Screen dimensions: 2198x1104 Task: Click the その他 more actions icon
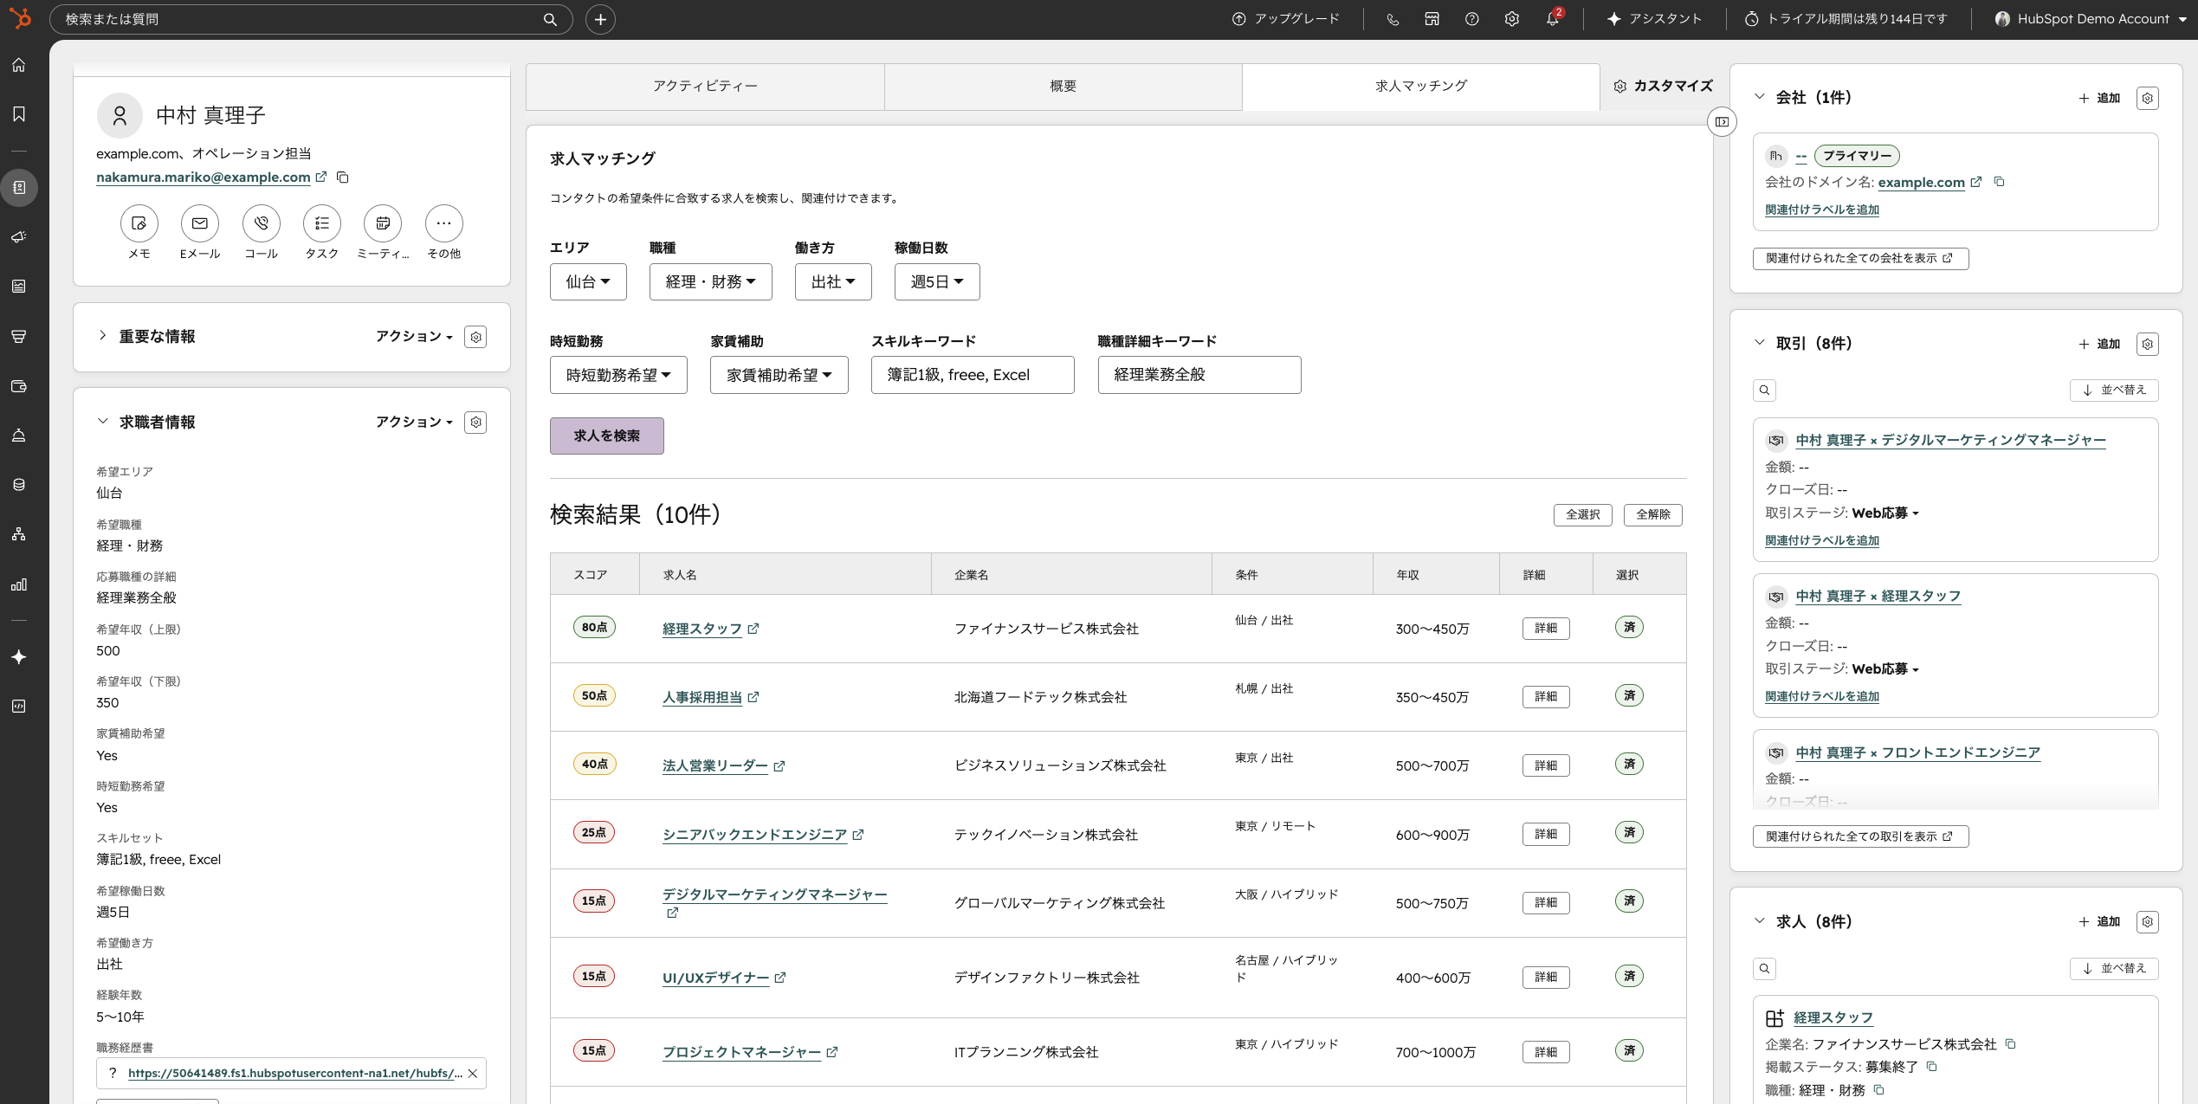coord(443,223)
